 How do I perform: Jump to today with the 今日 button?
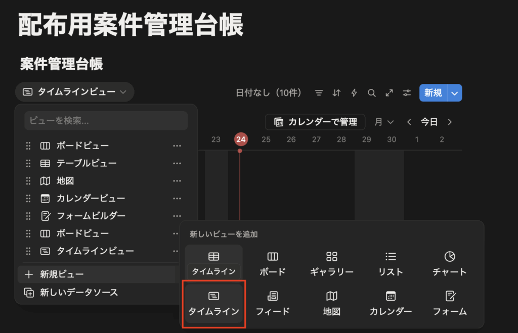tap(429, 122)
